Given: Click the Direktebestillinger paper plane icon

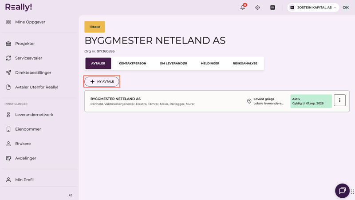Looking at the screenshot, I should (x=8, y=72).
